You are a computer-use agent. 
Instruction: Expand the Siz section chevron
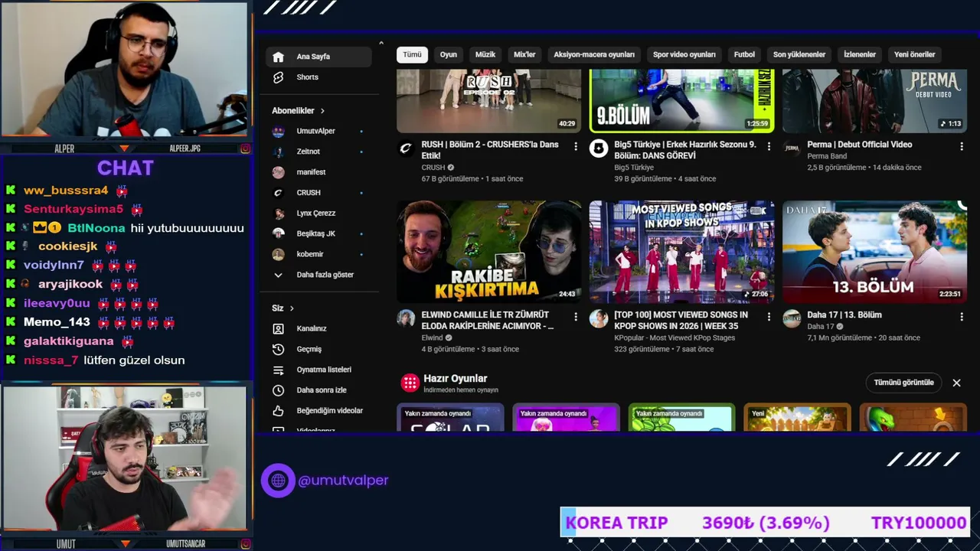pos(292,308)
